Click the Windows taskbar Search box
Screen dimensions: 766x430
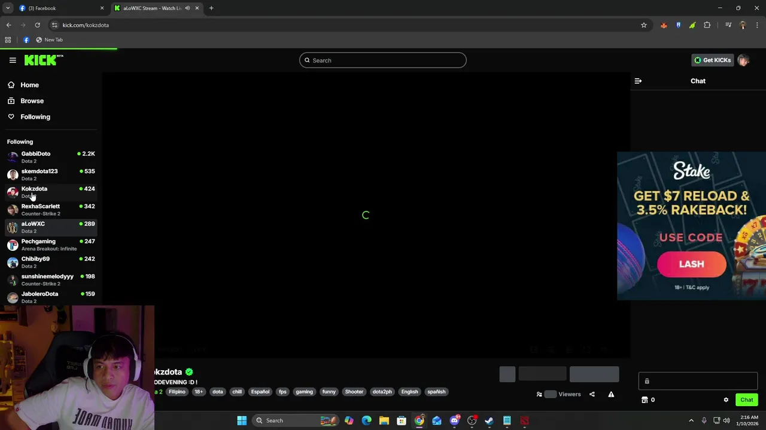(296, 420)
